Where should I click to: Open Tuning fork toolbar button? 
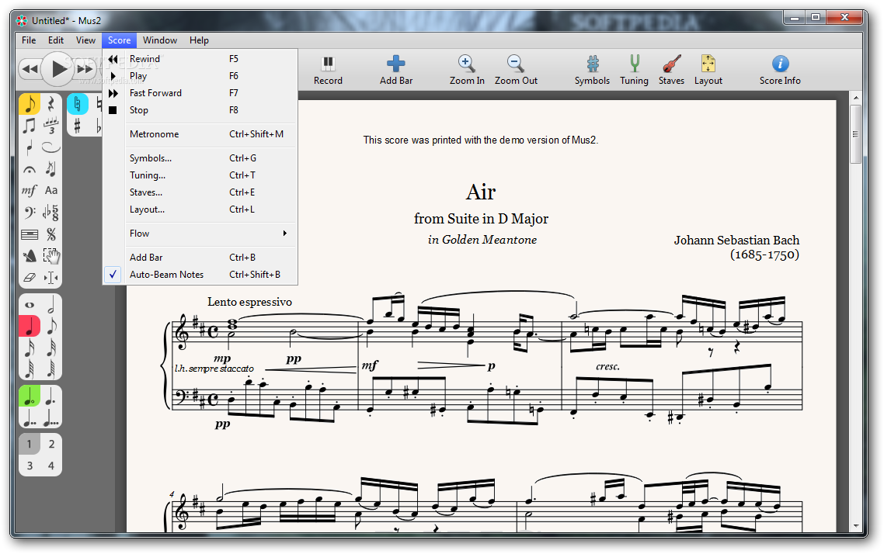pos(634,71)
